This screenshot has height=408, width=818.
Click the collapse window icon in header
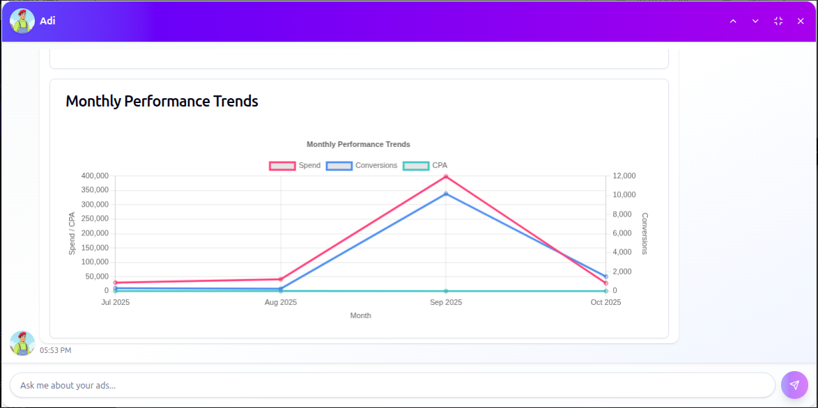778,21
